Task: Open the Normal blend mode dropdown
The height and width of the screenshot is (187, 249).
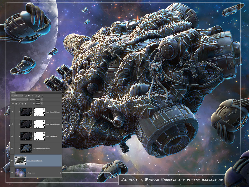Action: [20, 99]
